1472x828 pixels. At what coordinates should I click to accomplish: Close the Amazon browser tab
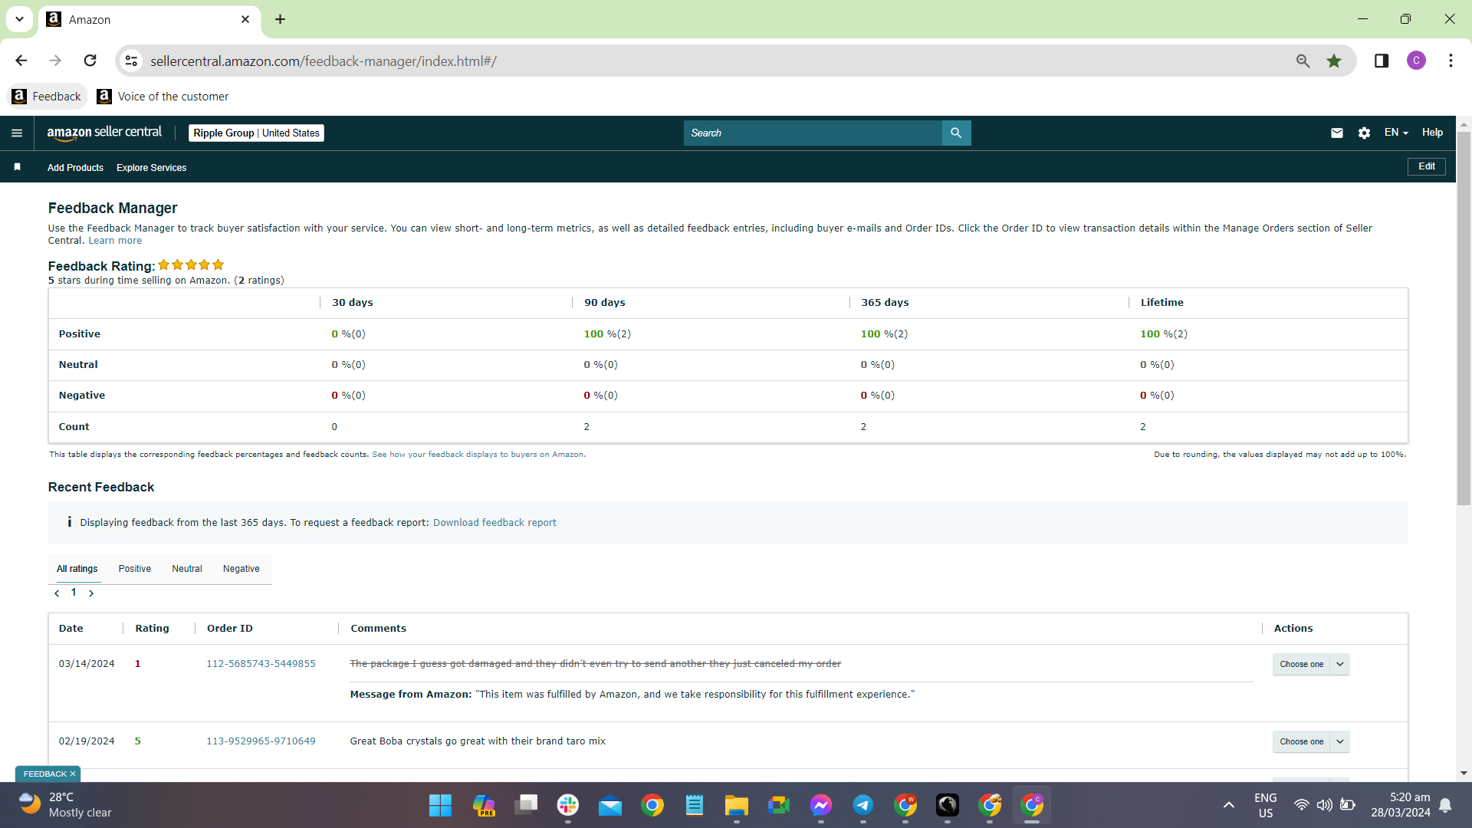tap(245, 19)
